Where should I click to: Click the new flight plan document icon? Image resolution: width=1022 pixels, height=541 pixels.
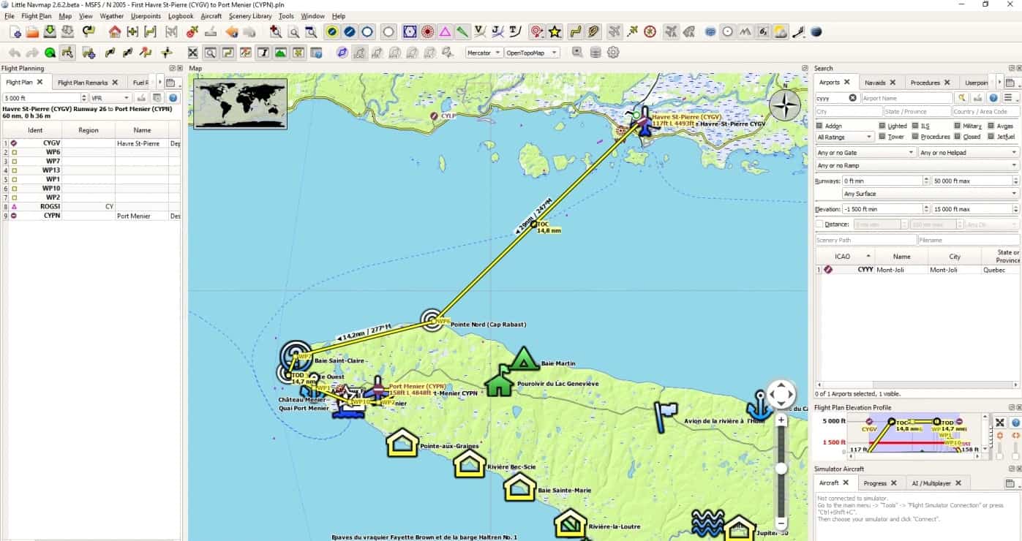15,31
